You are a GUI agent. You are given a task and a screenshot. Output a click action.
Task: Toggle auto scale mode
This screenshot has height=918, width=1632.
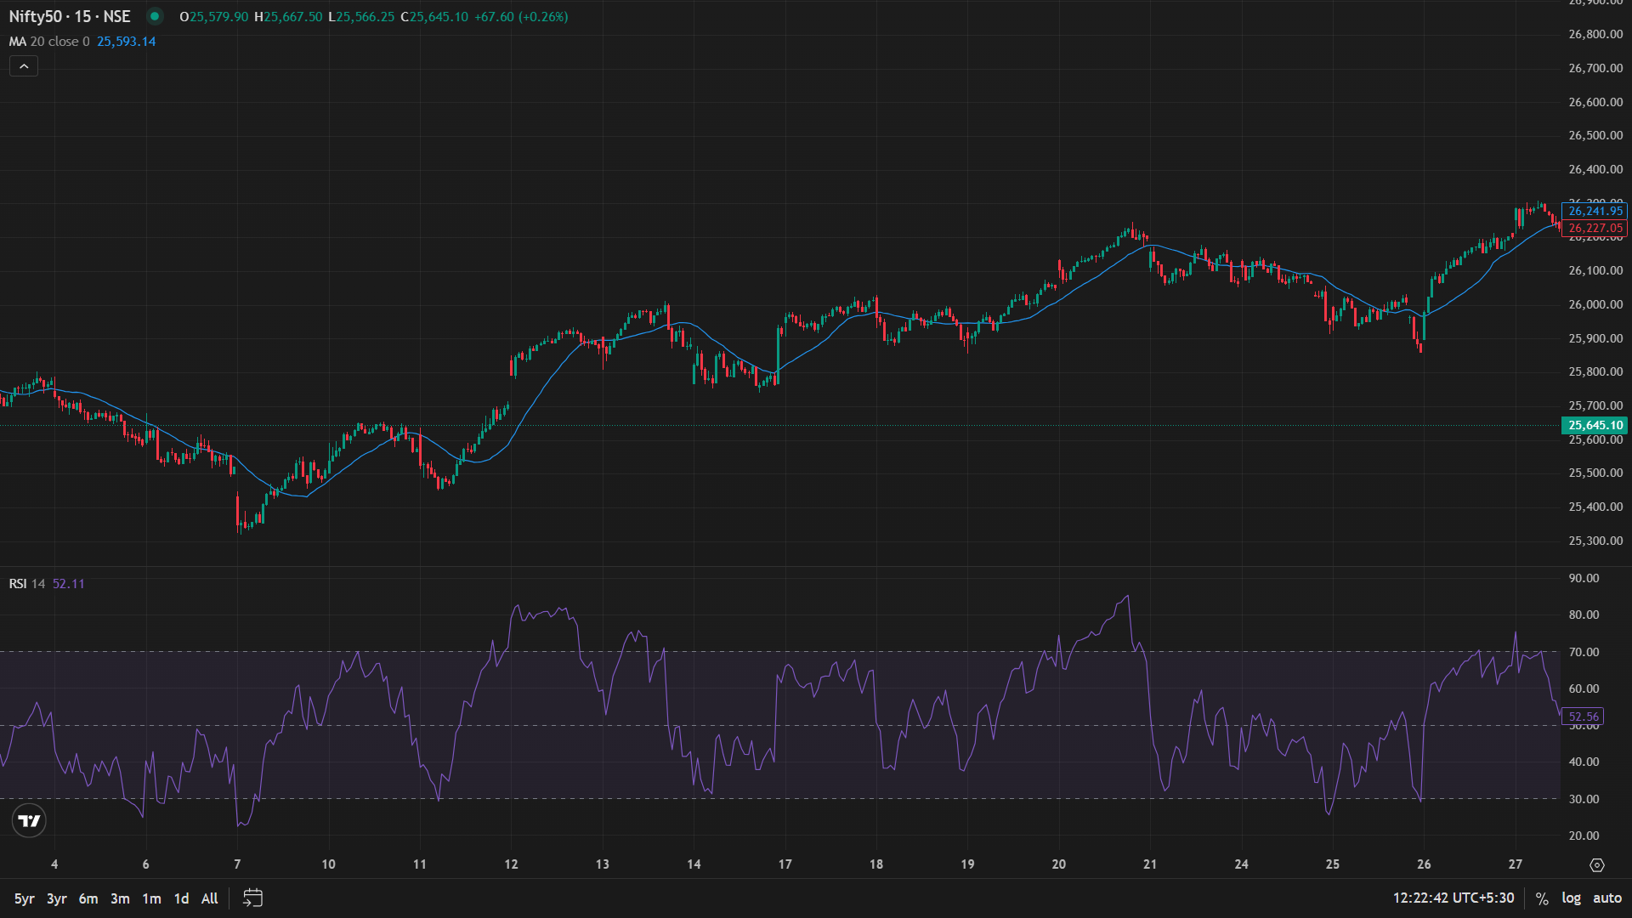(1606, 898)
